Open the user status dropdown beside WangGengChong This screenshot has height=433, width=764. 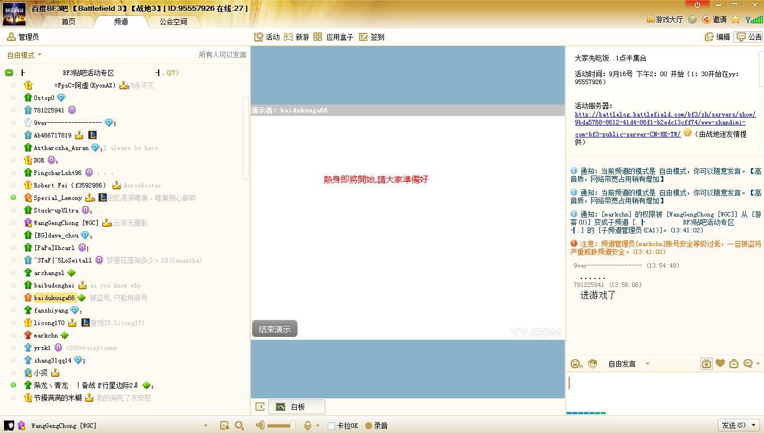tap(205, 426)
